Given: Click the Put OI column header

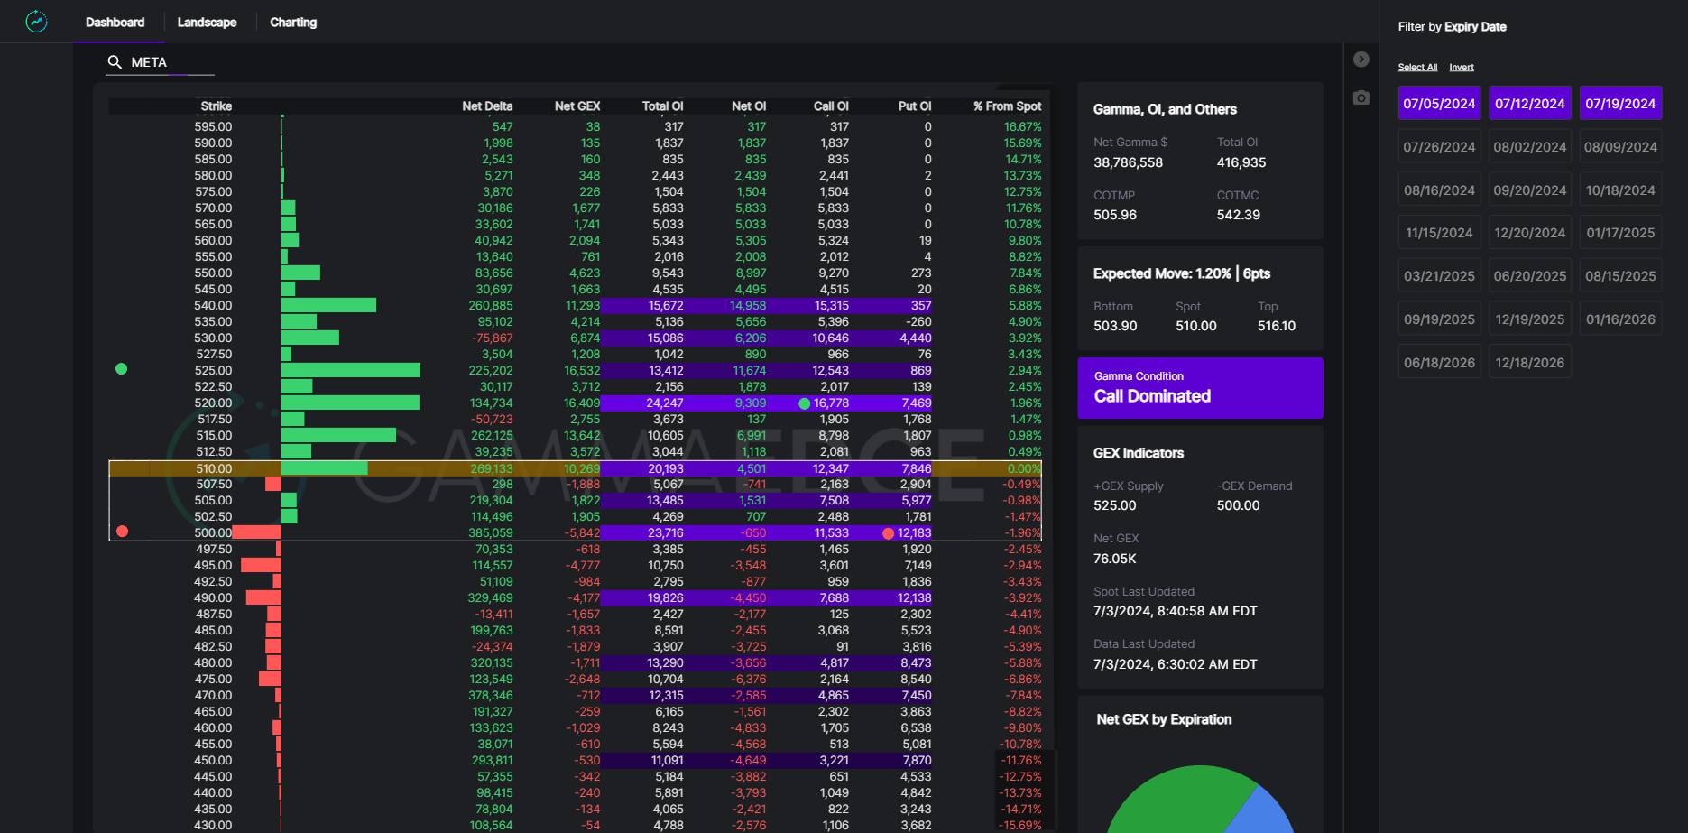Looking at the screenshot, I should coord(915,106).
